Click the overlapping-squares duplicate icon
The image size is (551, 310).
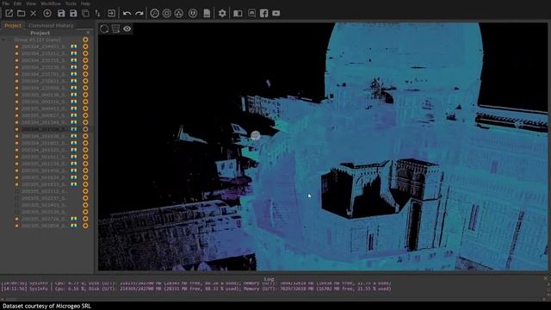click(x=85, y=14)
